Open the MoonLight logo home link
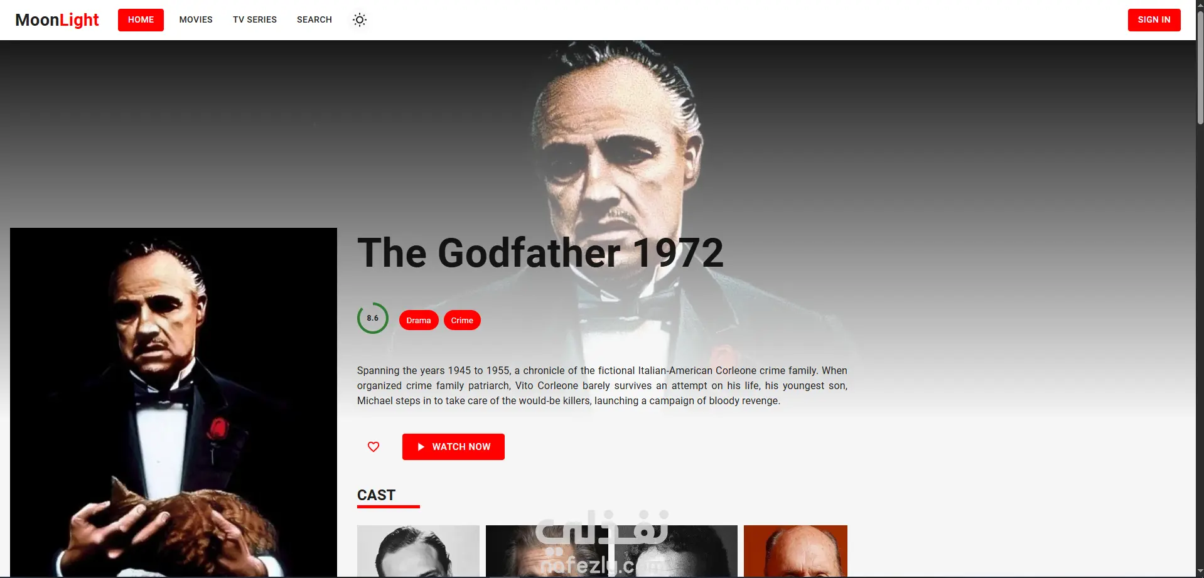This screenshot has width=1204, height=578. pos(57,20)
